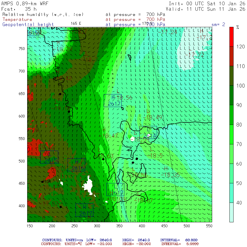Click the '100' color bar tick label
This screenshot has height=247, width=247.
tap(240, 86)
